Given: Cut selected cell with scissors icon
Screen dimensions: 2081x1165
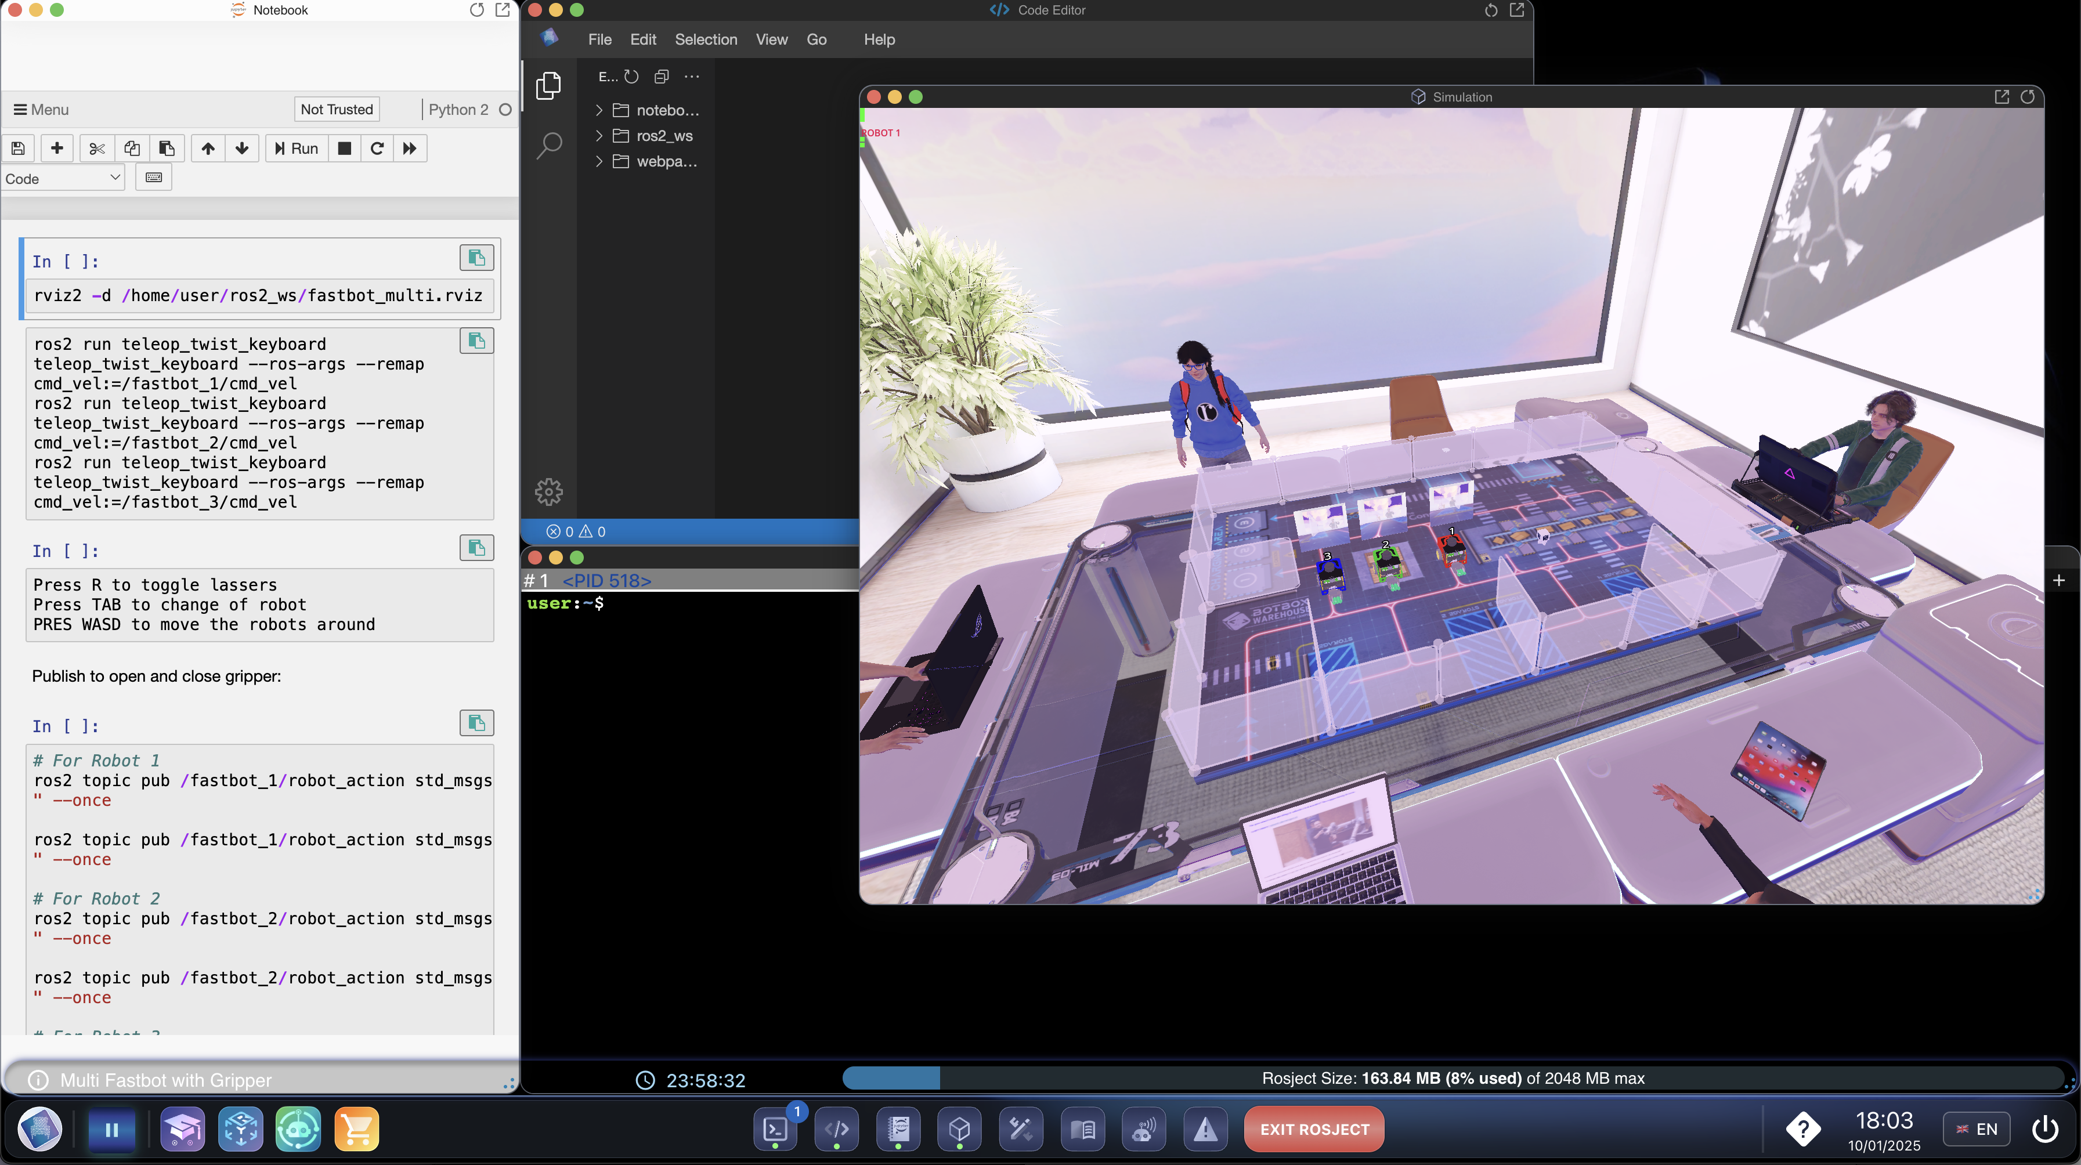Looking at the screenshot, I should click(x=97, y=149).
